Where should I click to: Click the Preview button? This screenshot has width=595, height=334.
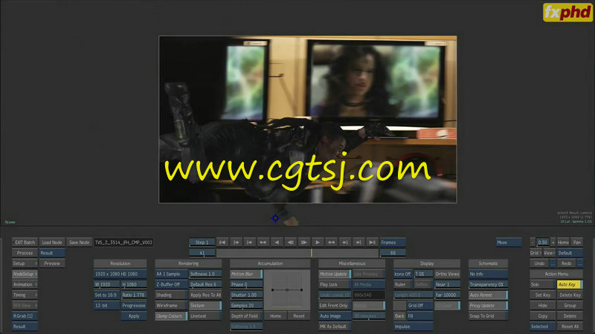click(52, 263)
